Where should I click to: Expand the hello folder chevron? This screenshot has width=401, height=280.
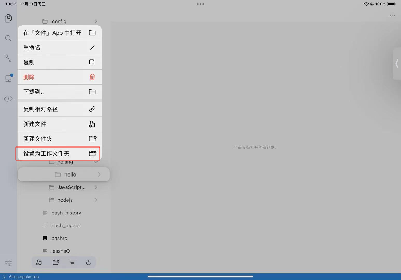99,174
